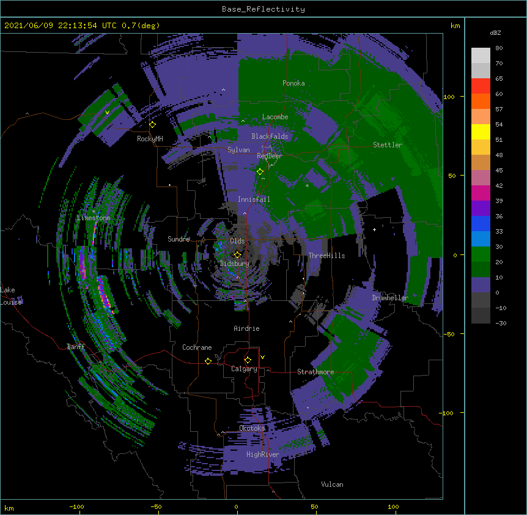527x515 pixels.
Task: Select the RedDeer city label
Action: [x=269, y=156]
